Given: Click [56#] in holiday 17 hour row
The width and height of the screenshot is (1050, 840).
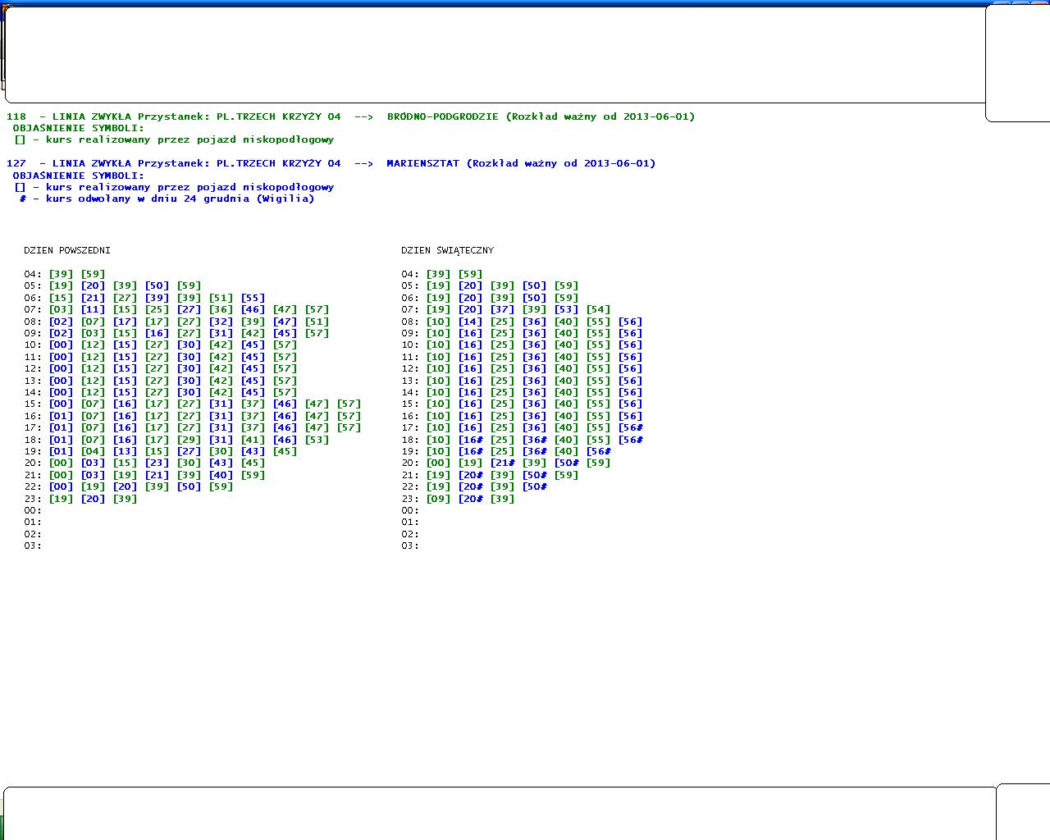Looking at the screenshot, I should [x=631, y=427].
